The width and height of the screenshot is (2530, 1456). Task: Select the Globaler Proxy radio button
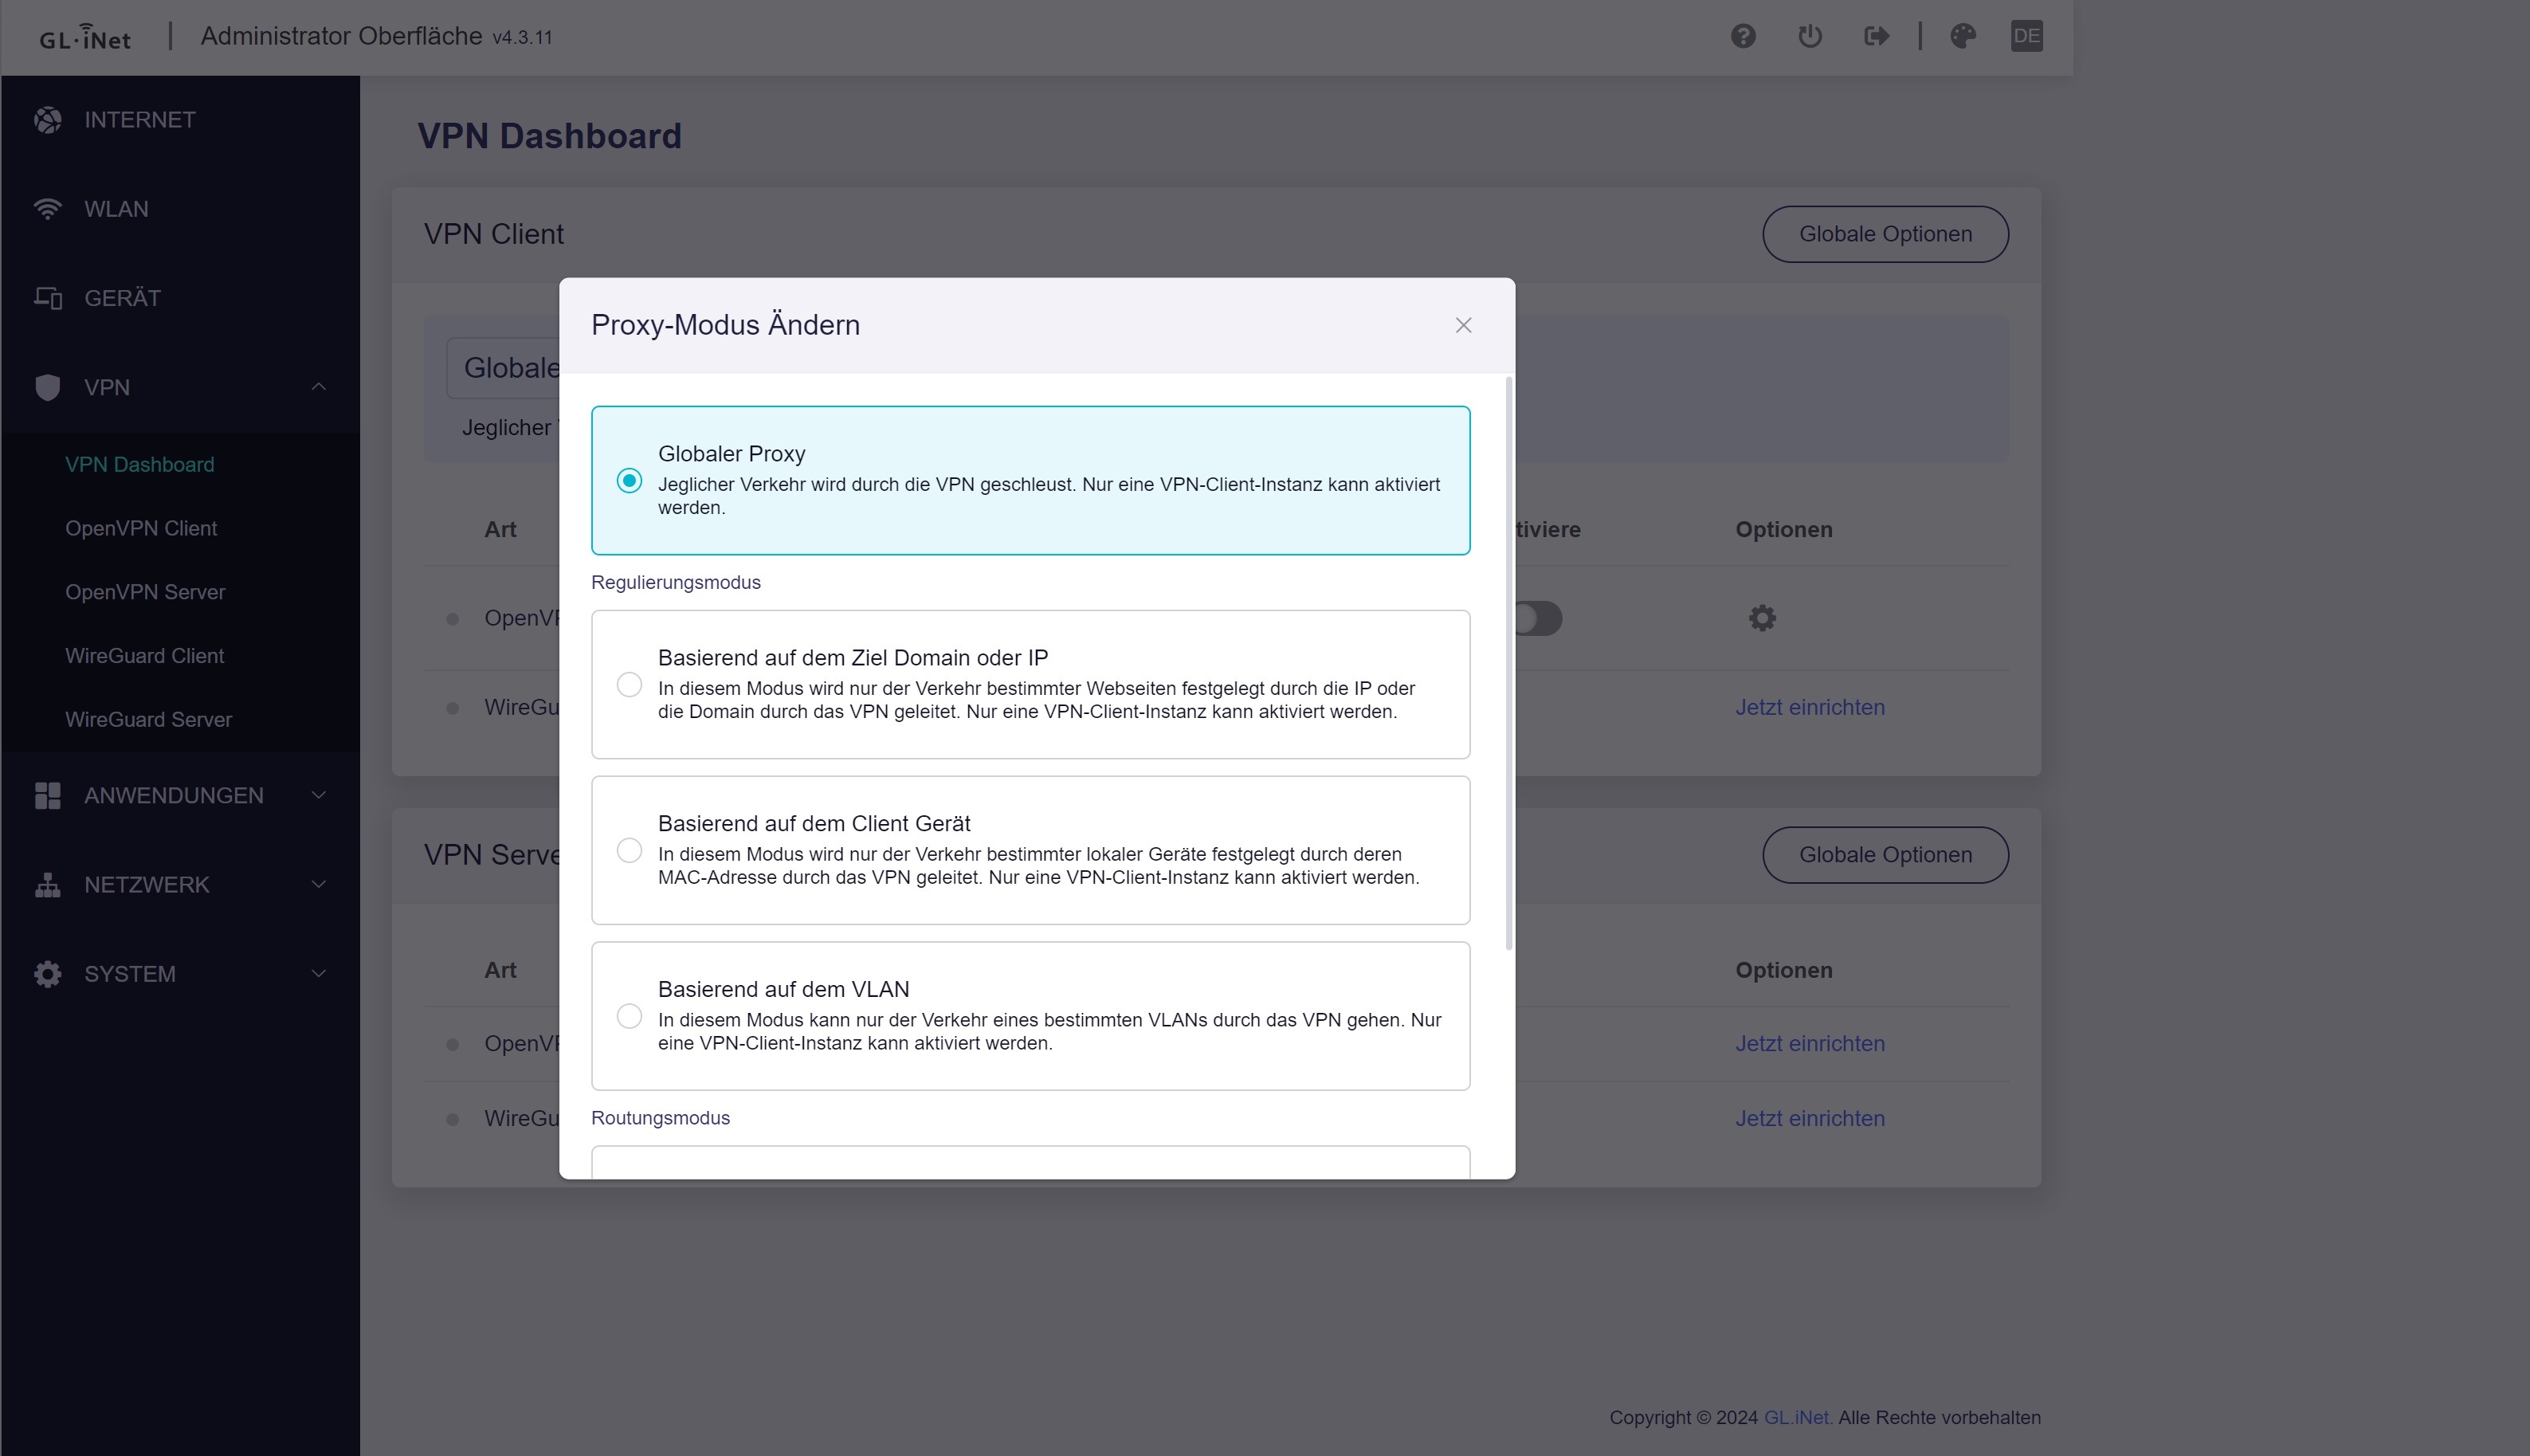(629, 481)
